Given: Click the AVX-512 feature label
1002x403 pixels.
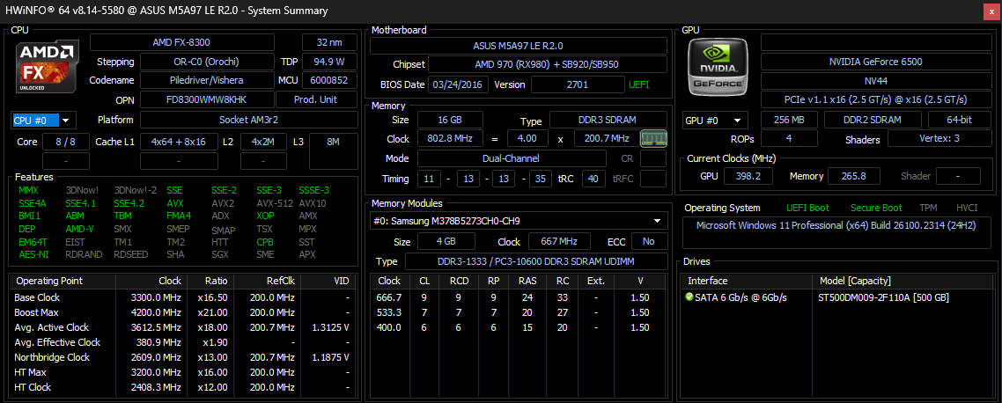Looking at the screenshot, I should click(275, 203).
